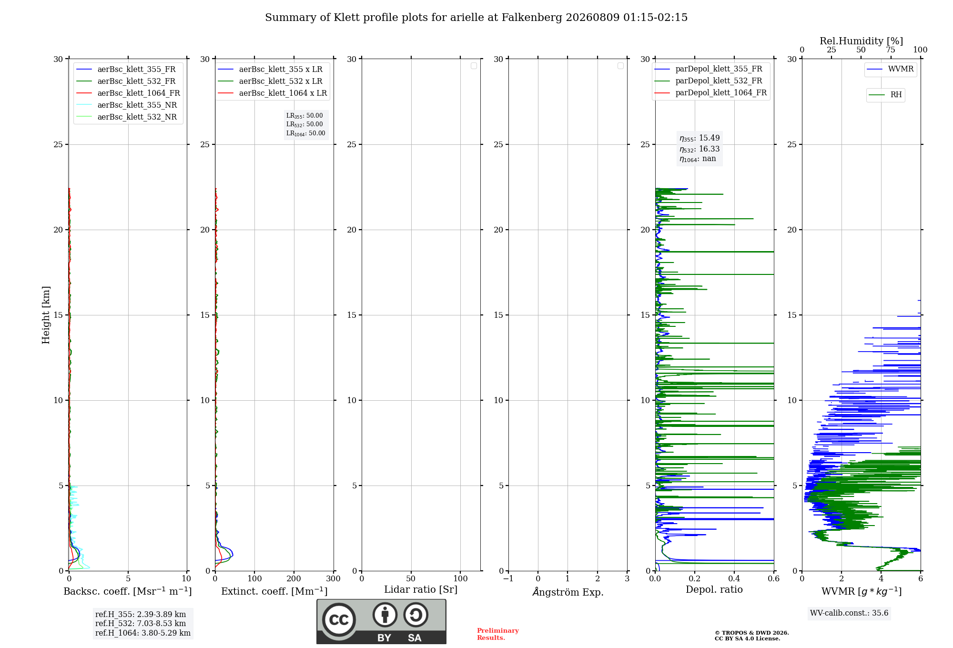Click the Ångström Exp. axis label

[568, 592]
